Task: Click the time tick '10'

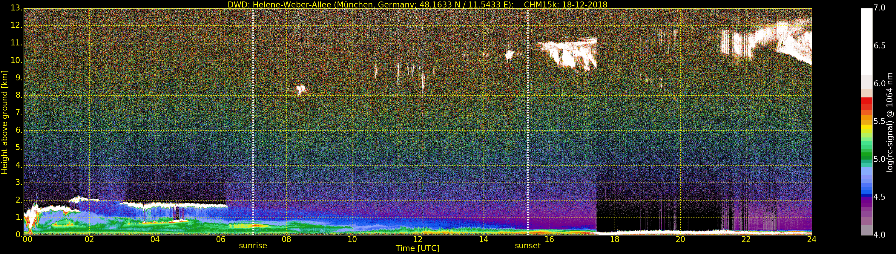Action: [352, 239]
